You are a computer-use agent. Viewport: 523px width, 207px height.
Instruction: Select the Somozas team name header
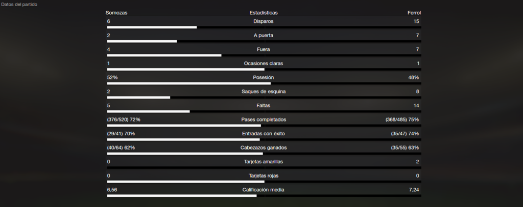pos(116,13)
